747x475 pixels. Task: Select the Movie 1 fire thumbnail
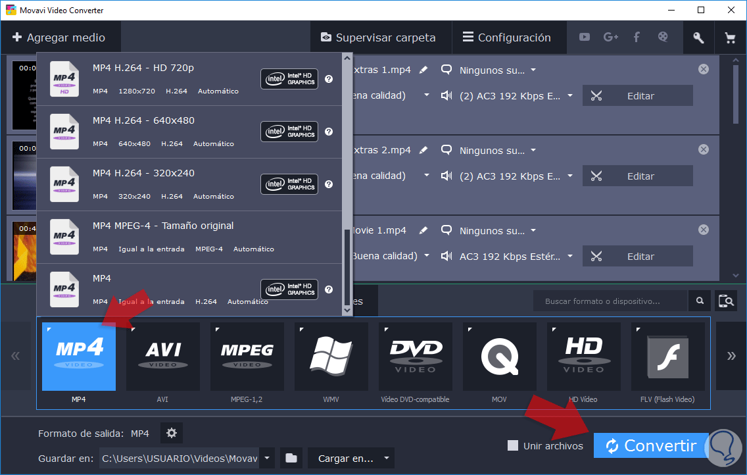tap(24, 251)
